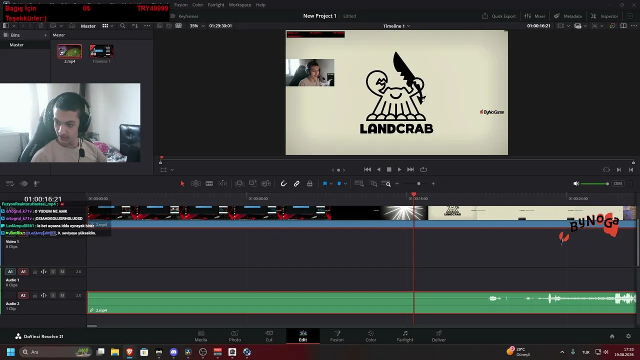Screen dimensions: 640x360
Task: Add a blue flag to clip
Action: click(x=324, y=183)
